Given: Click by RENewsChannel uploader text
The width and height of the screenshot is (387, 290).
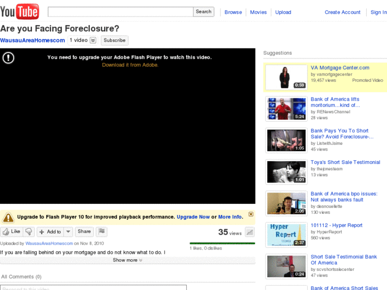Looking at the screenshot, I should tap(331, 112).
